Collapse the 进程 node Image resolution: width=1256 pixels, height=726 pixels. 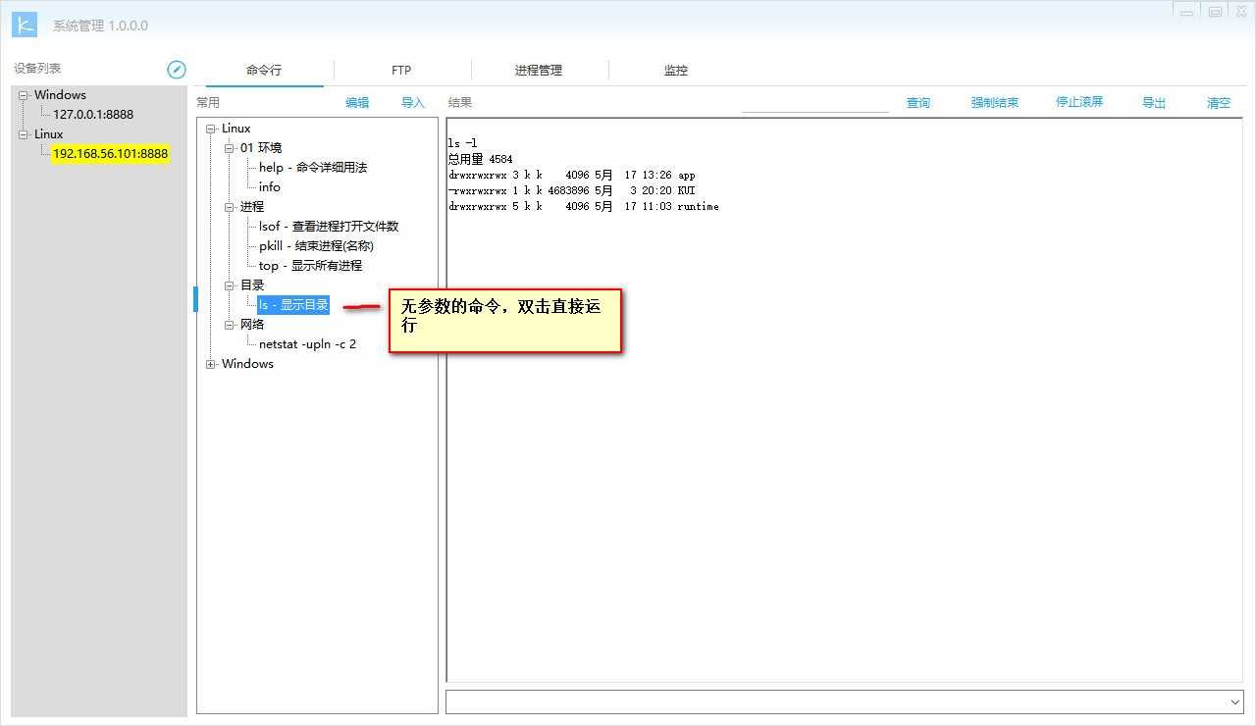coord(230,207)
